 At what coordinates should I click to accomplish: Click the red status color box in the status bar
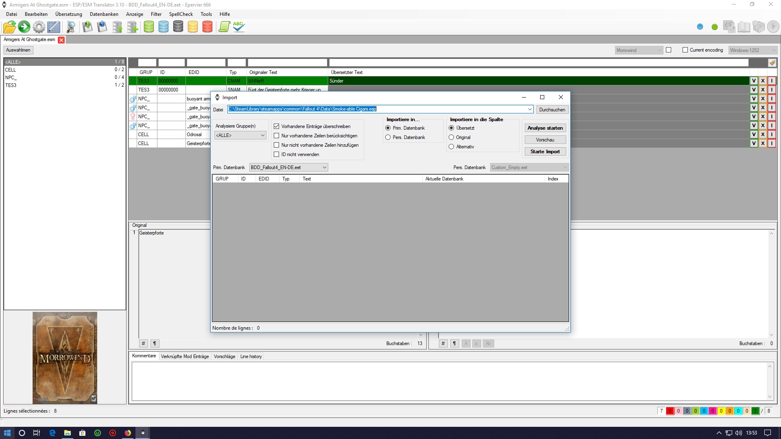click(x=670, y=411)
